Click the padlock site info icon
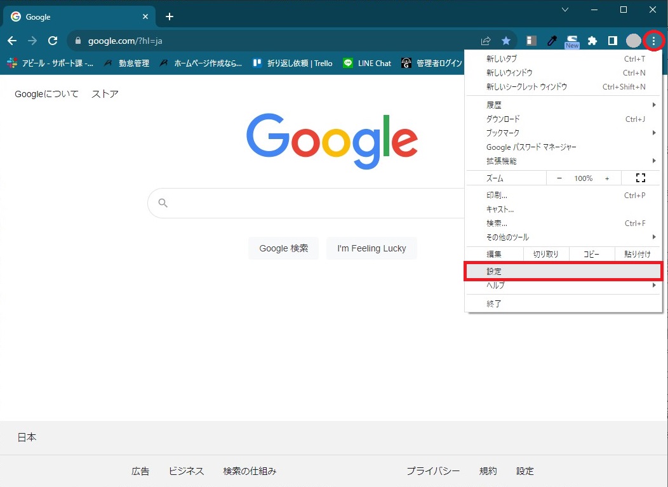 pos(78,41)
